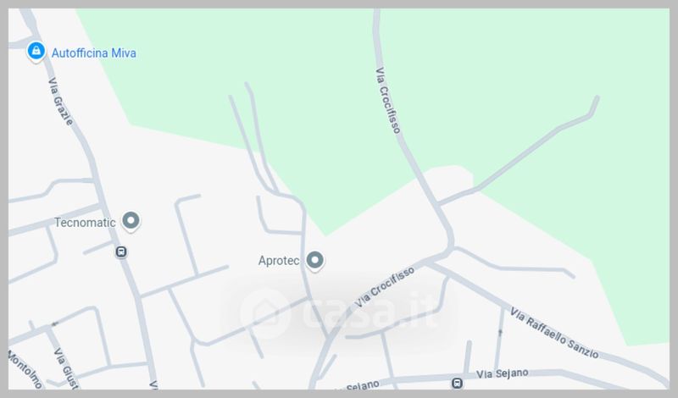Select the Tecnomatic location pin

pyautogui.click(x=131, y=221)
